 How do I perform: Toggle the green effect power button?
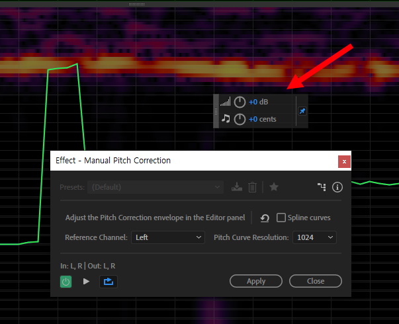pos(66,282)
